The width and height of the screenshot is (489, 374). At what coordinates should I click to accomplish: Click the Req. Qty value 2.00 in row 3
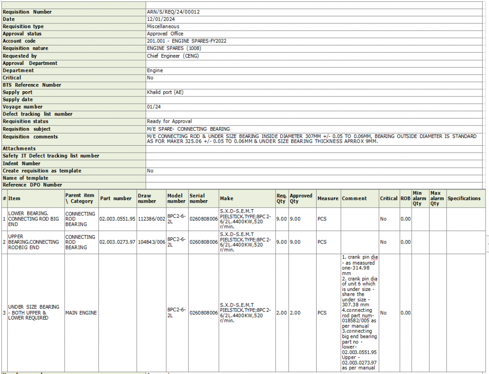click(x=281, y=313)
